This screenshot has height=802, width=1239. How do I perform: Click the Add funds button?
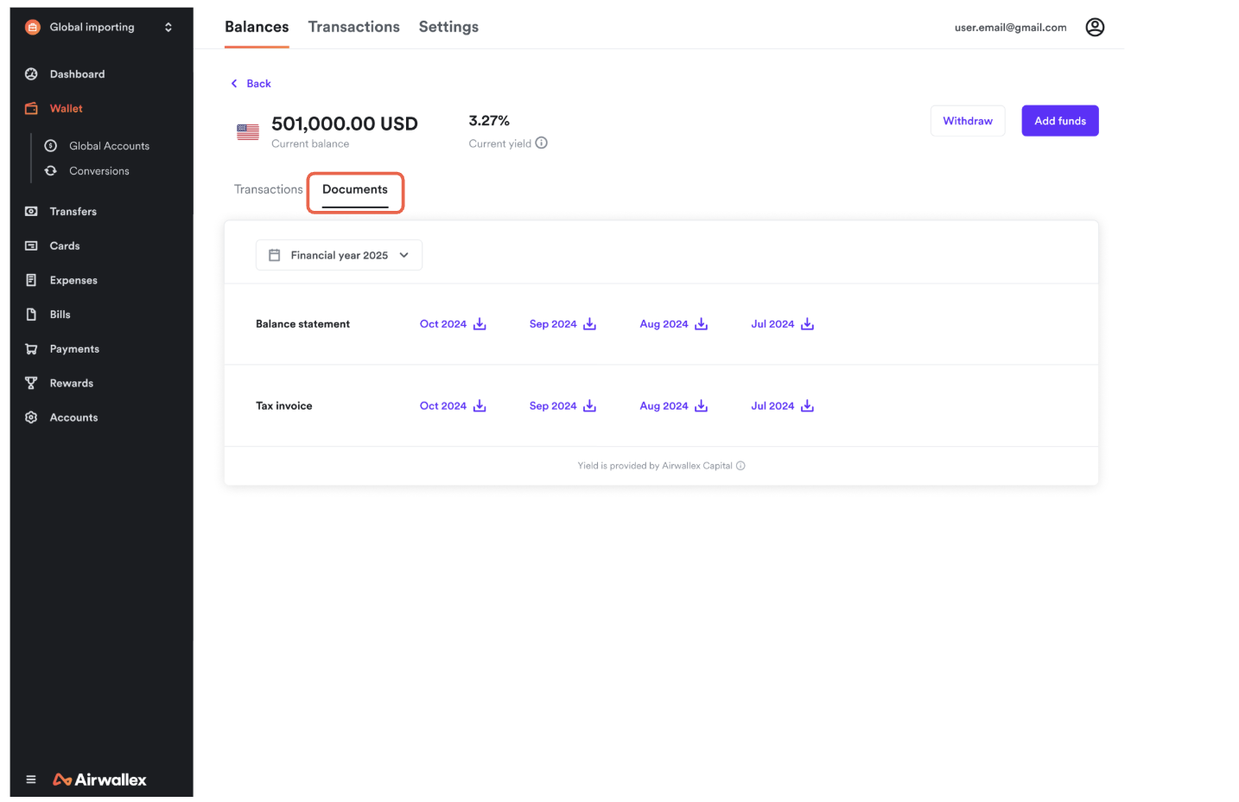point(1059,121)
